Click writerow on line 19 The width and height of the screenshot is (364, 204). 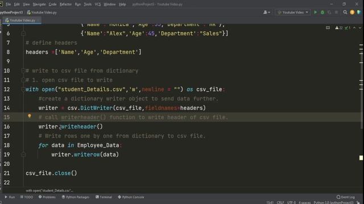87,155
